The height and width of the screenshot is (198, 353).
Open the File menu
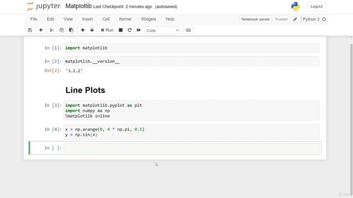[34, 19]
